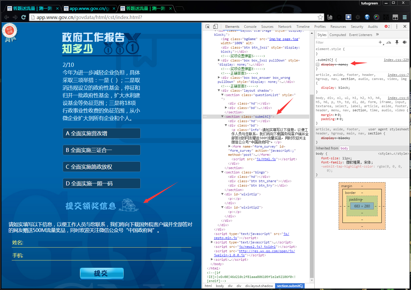Collapse the section questionList node

pos(222,95)
